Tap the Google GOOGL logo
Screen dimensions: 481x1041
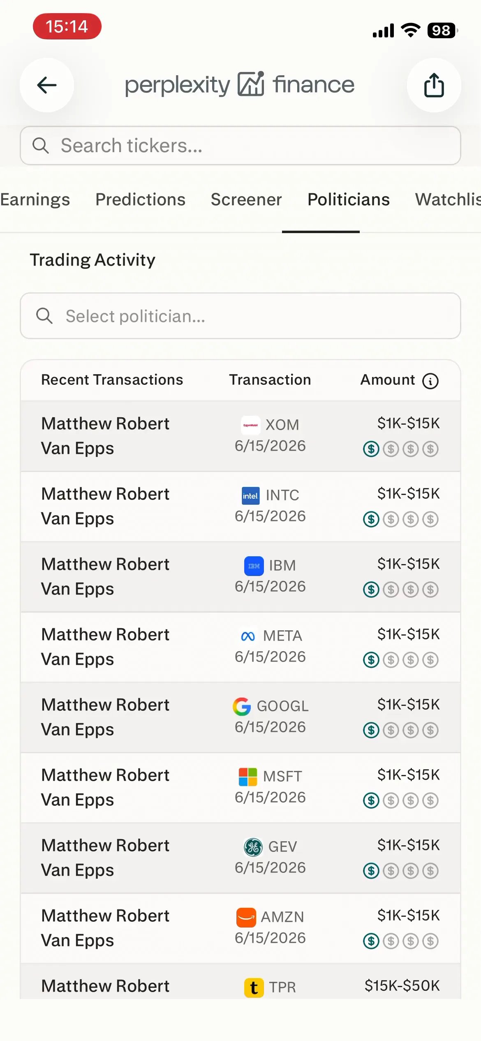tap(242, 707)
